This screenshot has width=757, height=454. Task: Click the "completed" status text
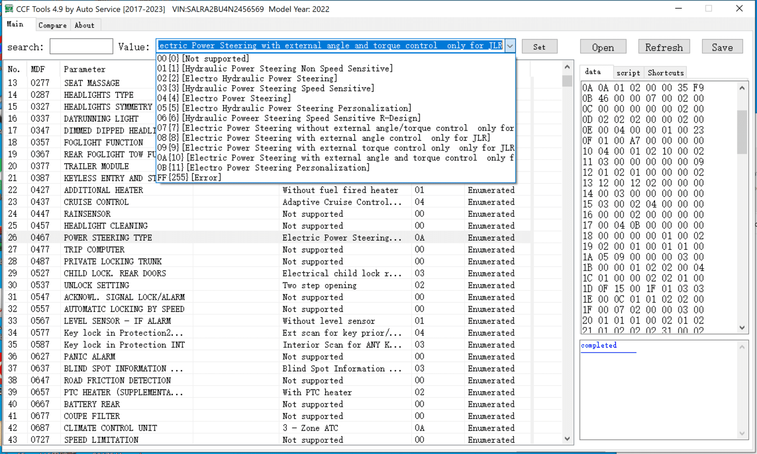tap(599, 345)
